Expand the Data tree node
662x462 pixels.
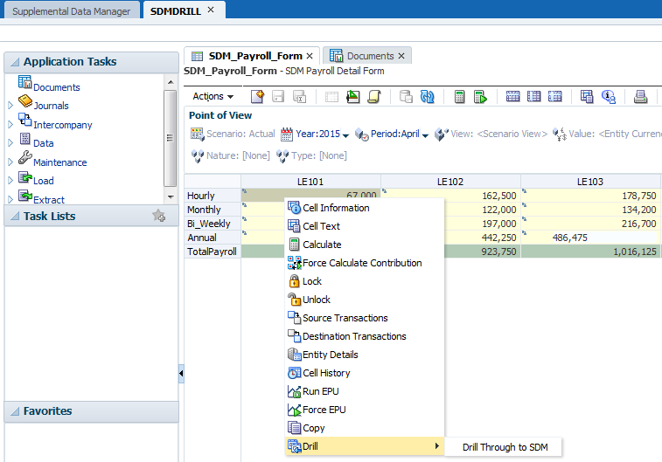coord(10,143)
